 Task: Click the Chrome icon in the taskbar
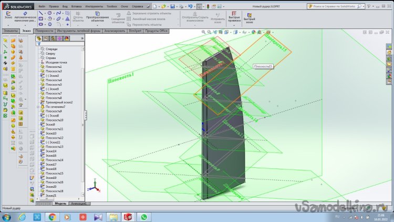pos(52,216)
